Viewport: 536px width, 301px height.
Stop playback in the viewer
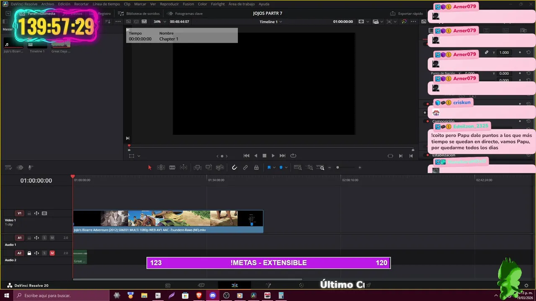click(264, 156)
